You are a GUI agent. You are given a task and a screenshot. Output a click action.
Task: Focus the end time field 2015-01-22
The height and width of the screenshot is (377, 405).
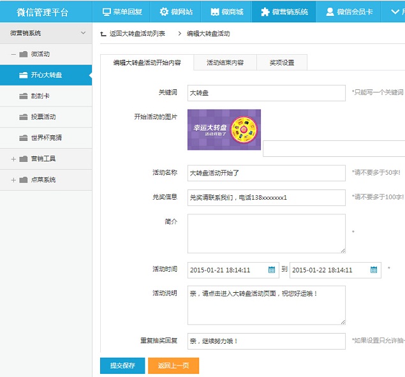[335, 270]
